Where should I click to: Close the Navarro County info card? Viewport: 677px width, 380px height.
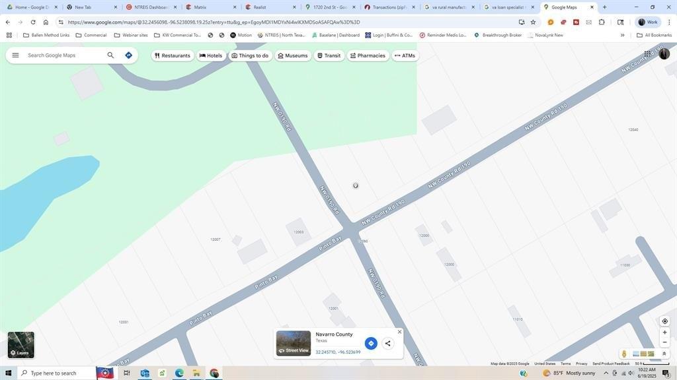[399, 332]
